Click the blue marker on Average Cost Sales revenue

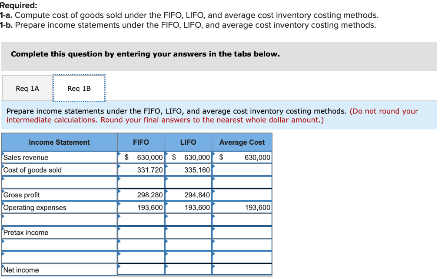213,154
